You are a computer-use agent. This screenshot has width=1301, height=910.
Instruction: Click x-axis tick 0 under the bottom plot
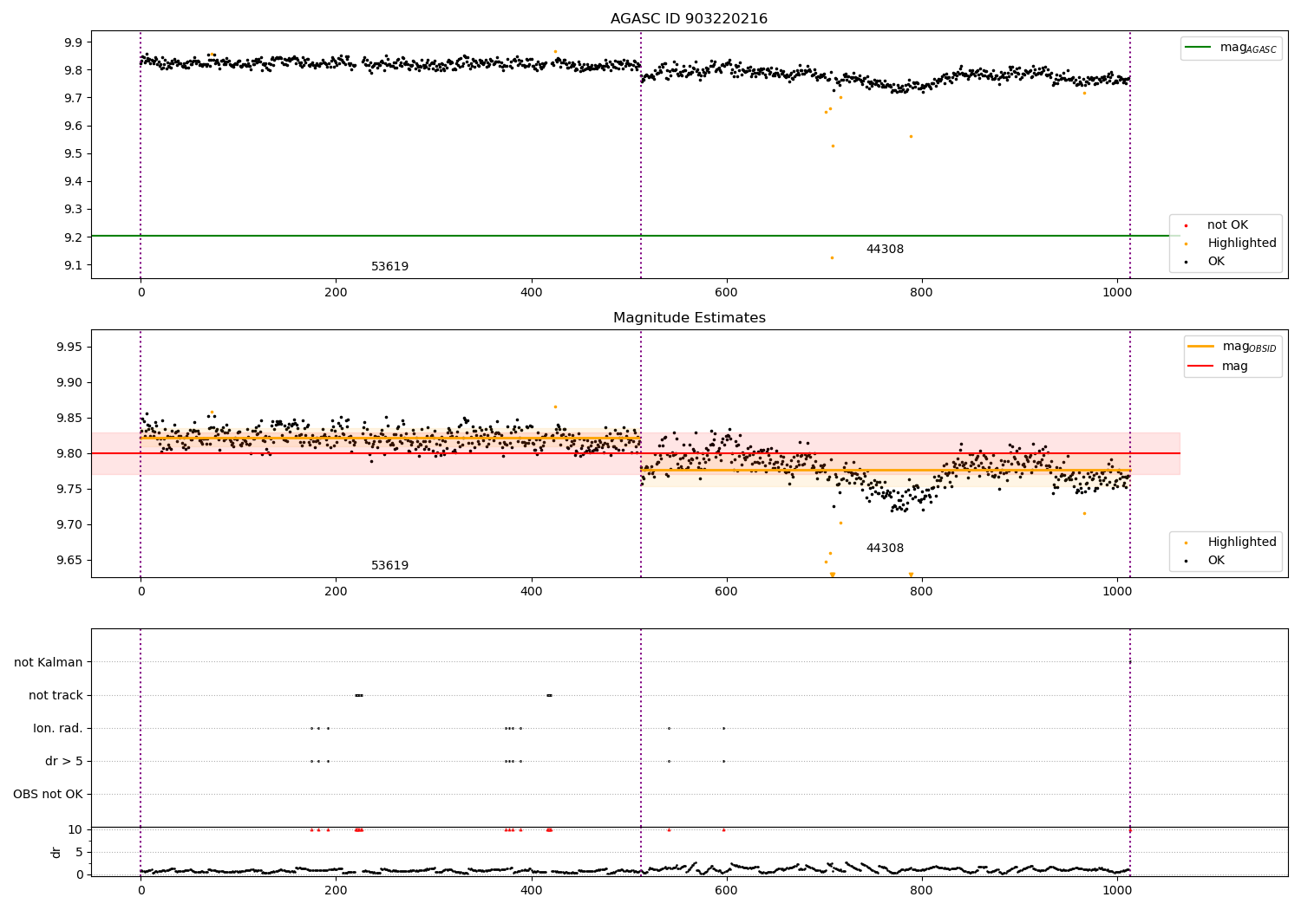tap(141, 891)
